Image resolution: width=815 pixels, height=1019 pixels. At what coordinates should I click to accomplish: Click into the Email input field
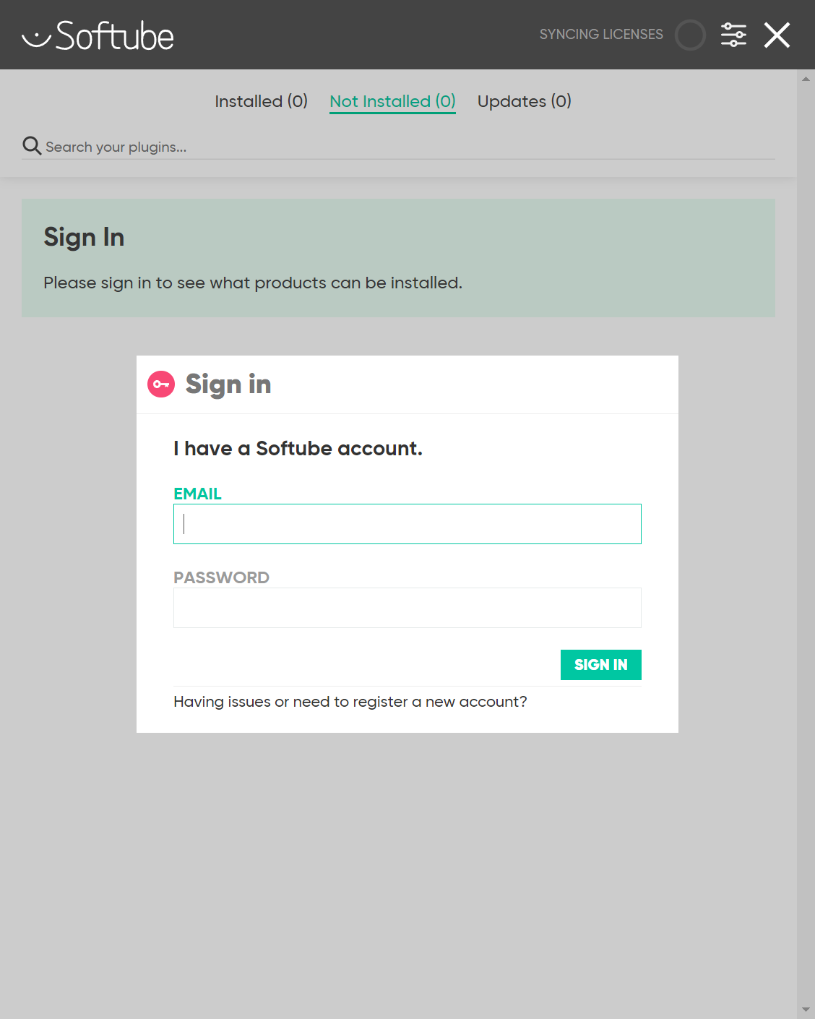[x=407, y=524]
